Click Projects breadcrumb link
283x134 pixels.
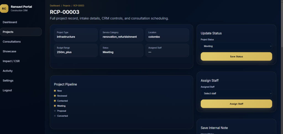pos(67,6)
